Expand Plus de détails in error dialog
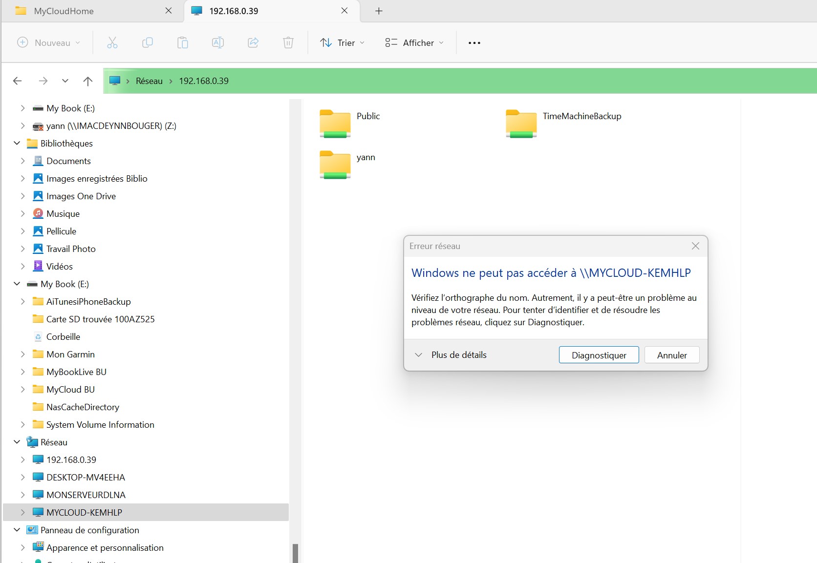817x563 pixels. point(451,355)
